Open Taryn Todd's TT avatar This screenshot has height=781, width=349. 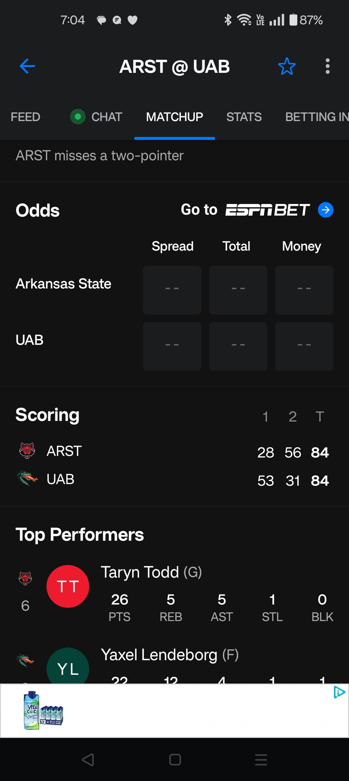point(68,586)
